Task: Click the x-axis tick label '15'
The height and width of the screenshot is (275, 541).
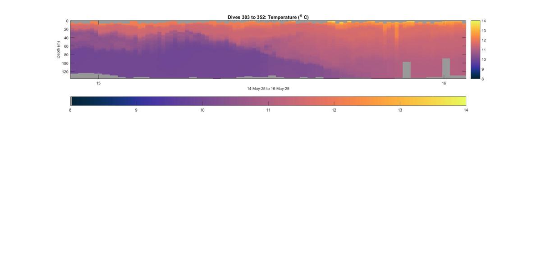Action: click(98, 83)
